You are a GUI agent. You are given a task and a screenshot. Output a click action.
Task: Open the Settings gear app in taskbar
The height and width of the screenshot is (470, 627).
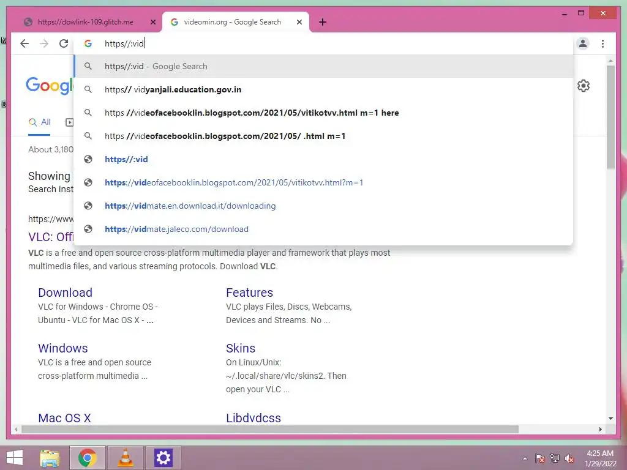point(163,458)
